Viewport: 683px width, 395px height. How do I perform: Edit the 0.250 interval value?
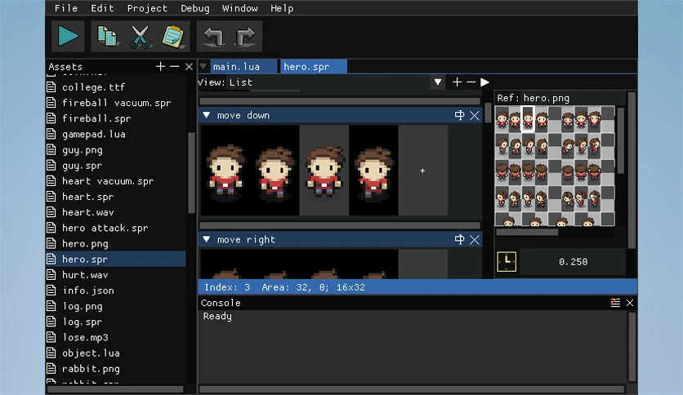point(574,261)
